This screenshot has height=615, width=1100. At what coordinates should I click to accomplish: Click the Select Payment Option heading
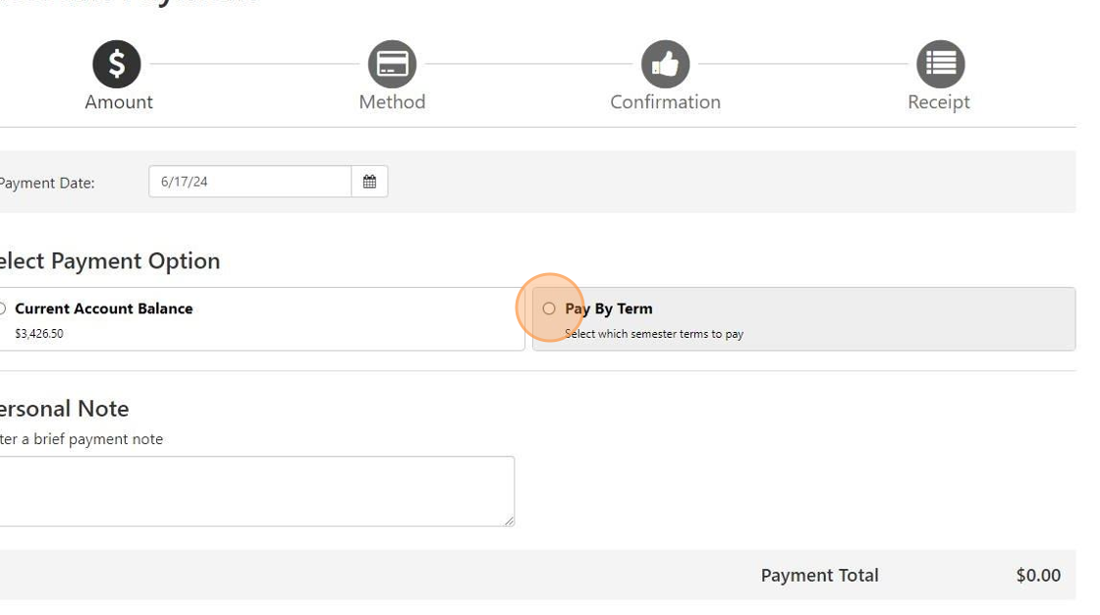(x=108, y=261)
